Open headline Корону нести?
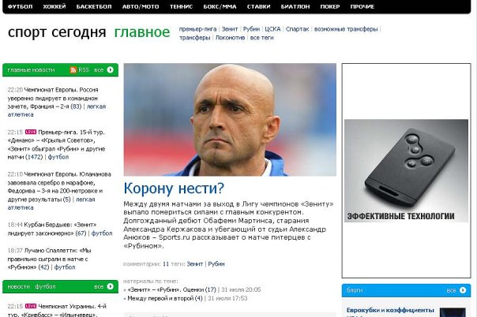477x317 pixels. pos(174,188)
